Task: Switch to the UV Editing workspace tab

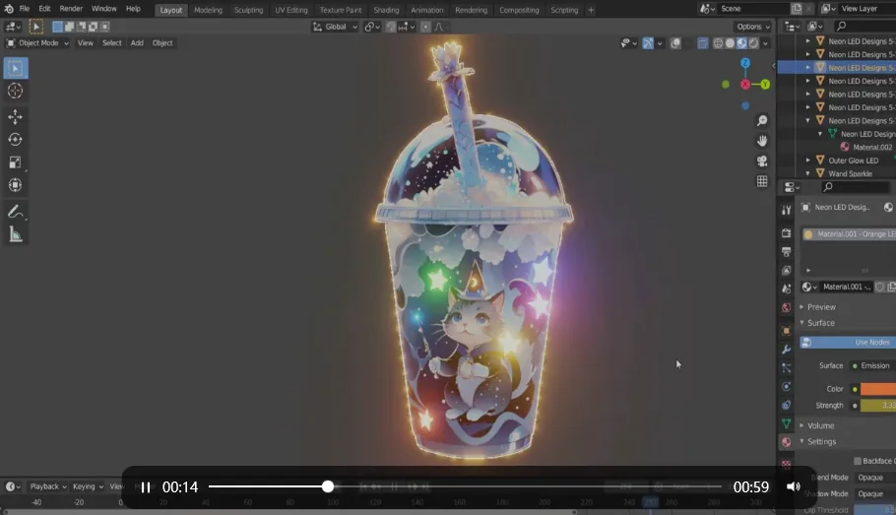Action: click(290, 10)
